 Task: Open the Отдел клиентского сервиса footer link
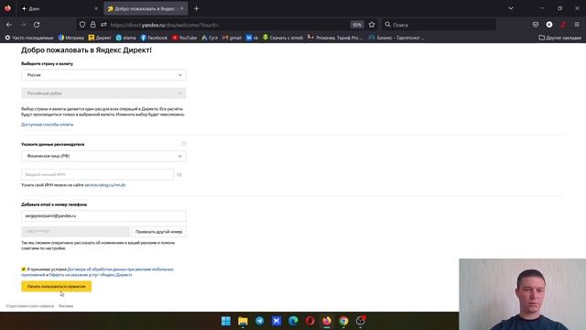click(x=30, y=306)
